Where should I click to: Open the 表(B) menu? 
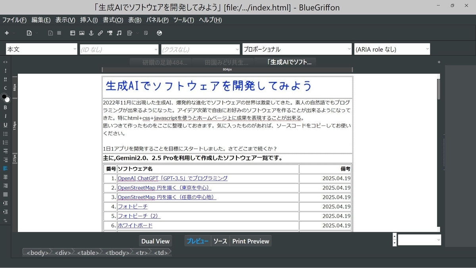point(135,20)
